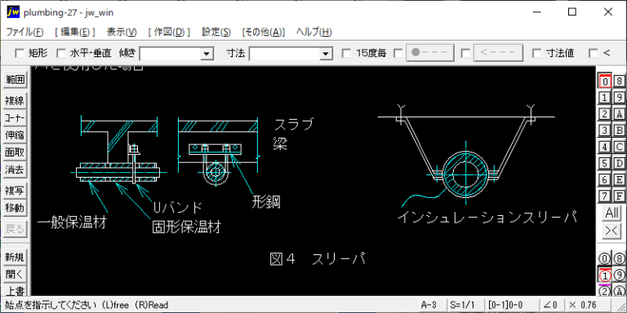Viewport: 627px width, 313px height.
Task: Click the ∠0 axis angle status button
Action: (x=551, y=305)
